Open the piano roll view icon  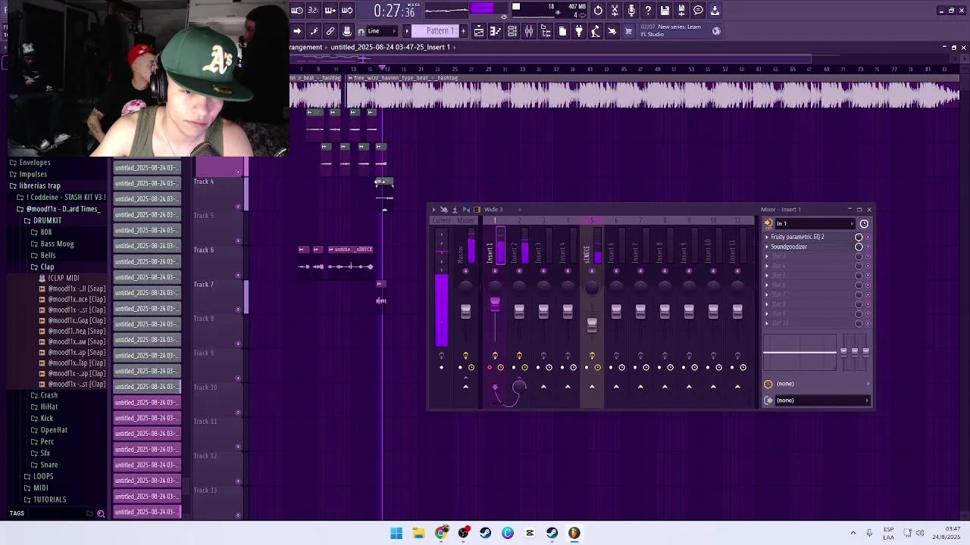point(495,31)
